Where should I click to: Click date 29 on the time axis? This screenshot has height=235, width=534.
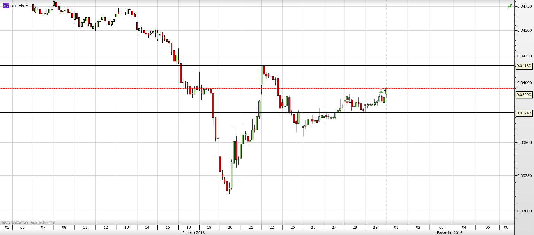(376, 227)
